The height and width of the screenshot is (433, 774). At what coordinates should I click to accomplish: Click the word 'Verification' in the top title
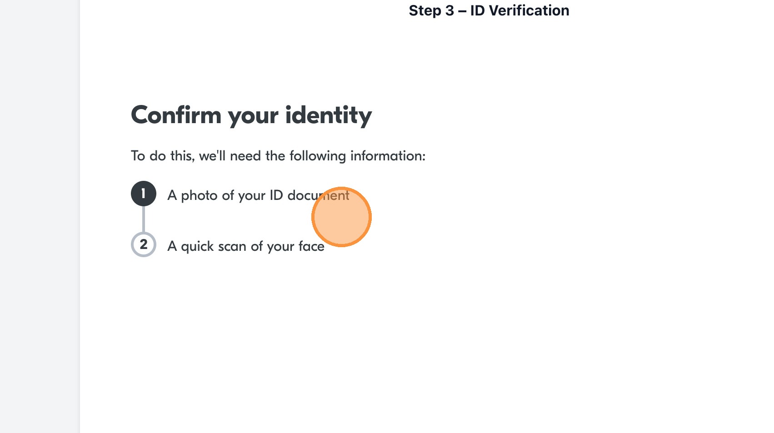coord(529,10)
